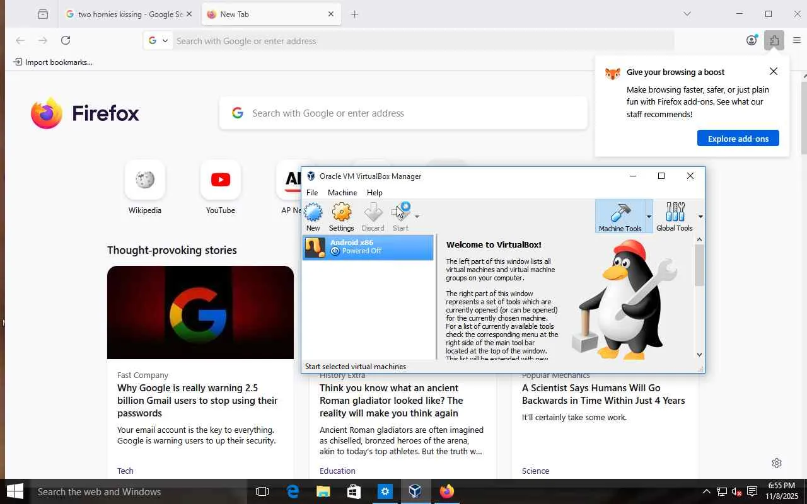The image size is (807, 504).
Task: Open the VirtualBox Machine menu
Action: click(x=342, y=192)
